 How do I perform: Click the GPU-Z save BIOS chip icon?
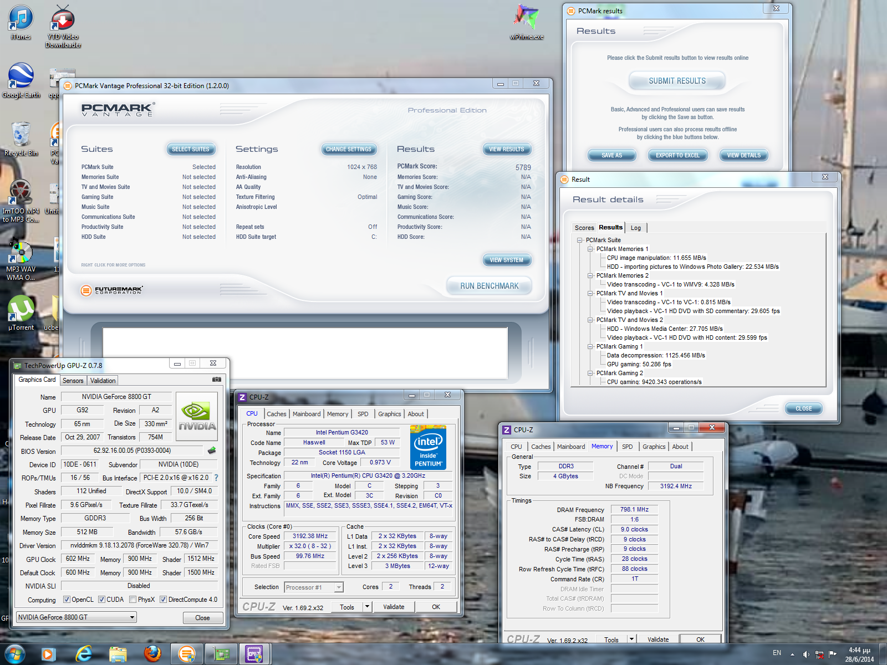212,451
